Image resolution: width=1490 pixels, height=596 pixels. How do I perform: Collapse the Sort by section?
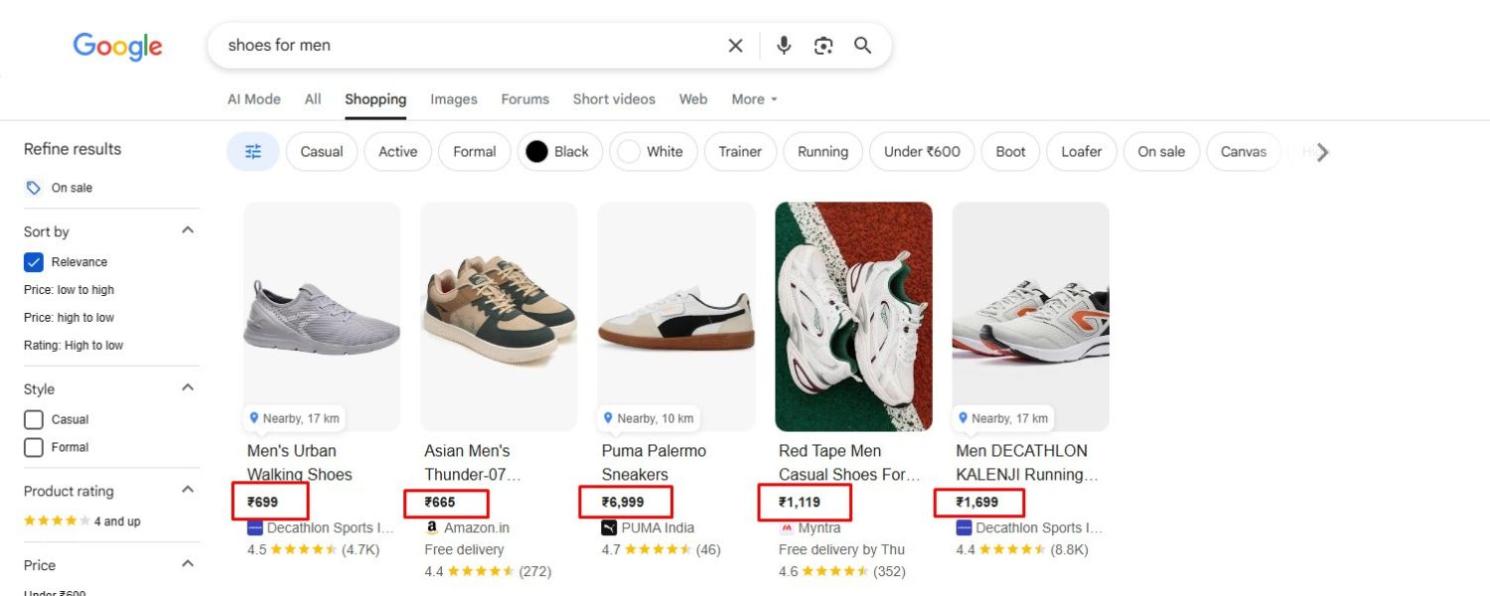[x=187, y=228]
